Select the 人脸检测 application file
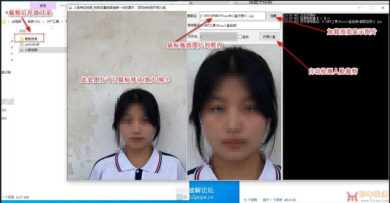The width and height of the screenshot is (390, 203). pyautogui.click(x=31, y=50)
